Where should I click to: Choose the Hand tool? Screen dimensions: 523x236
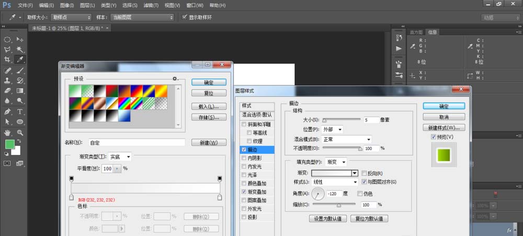(x=8, y=132)
